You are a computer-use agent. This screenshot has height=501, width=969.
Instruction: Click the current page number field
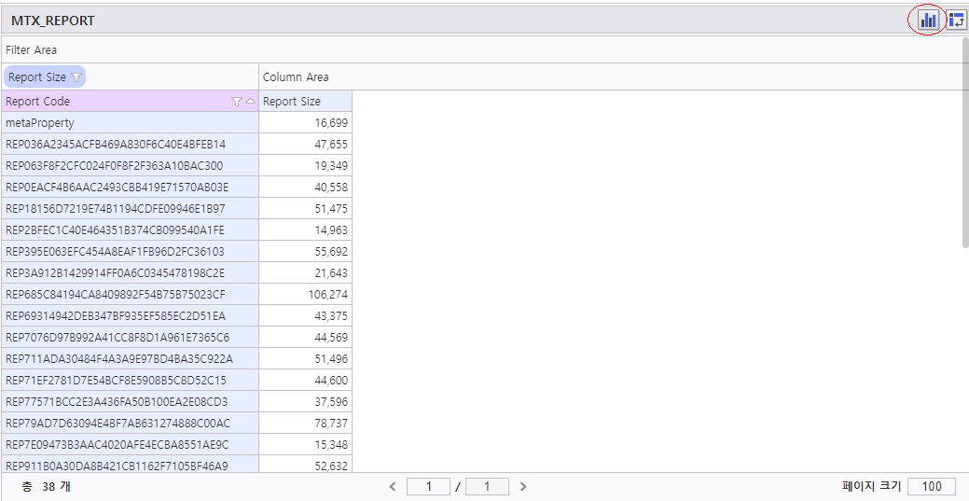pyautogui.click(x=428, y=486)
